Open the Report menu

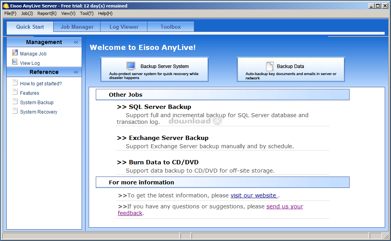tap(47, 13)
